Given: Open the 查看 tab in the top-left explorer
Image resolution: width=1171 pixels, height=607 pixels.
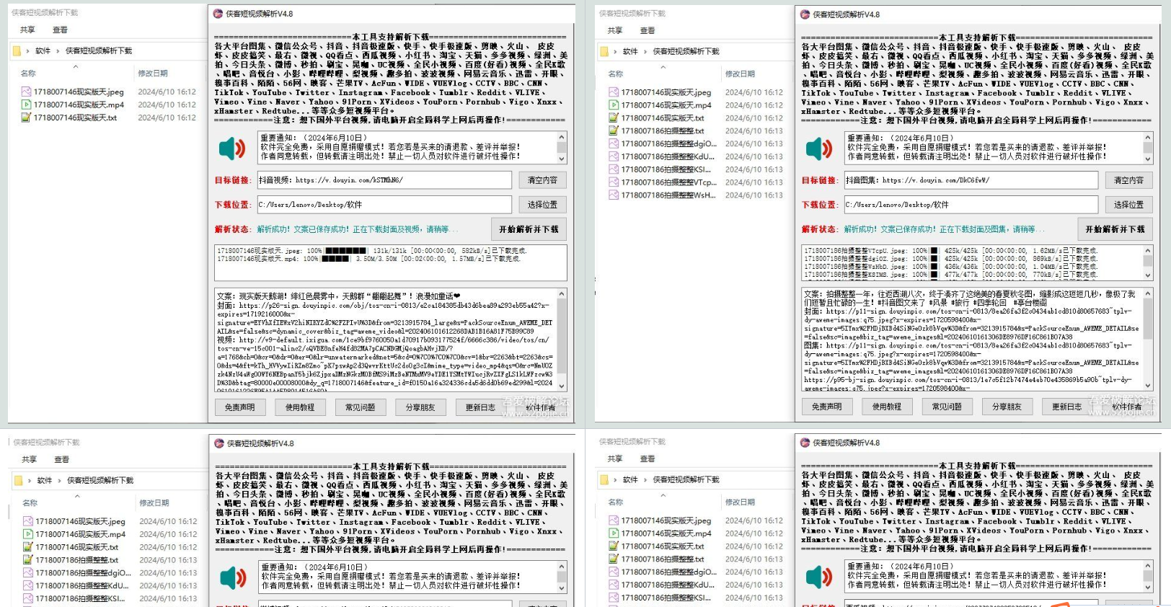Looking at the screenshot, I should tap(60, 30).
